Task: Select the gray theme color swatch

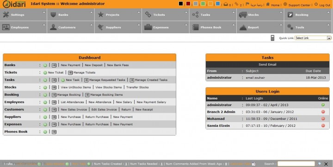Action: [196, 4]
